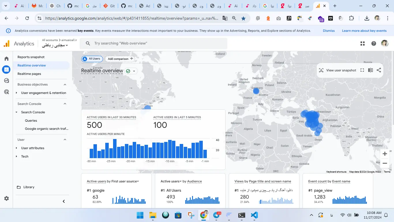Image resolution: width=394 pixels, height=222 pixels.
Task: Open the Chrome three-dot menu
Action: [x=388, y=18]
